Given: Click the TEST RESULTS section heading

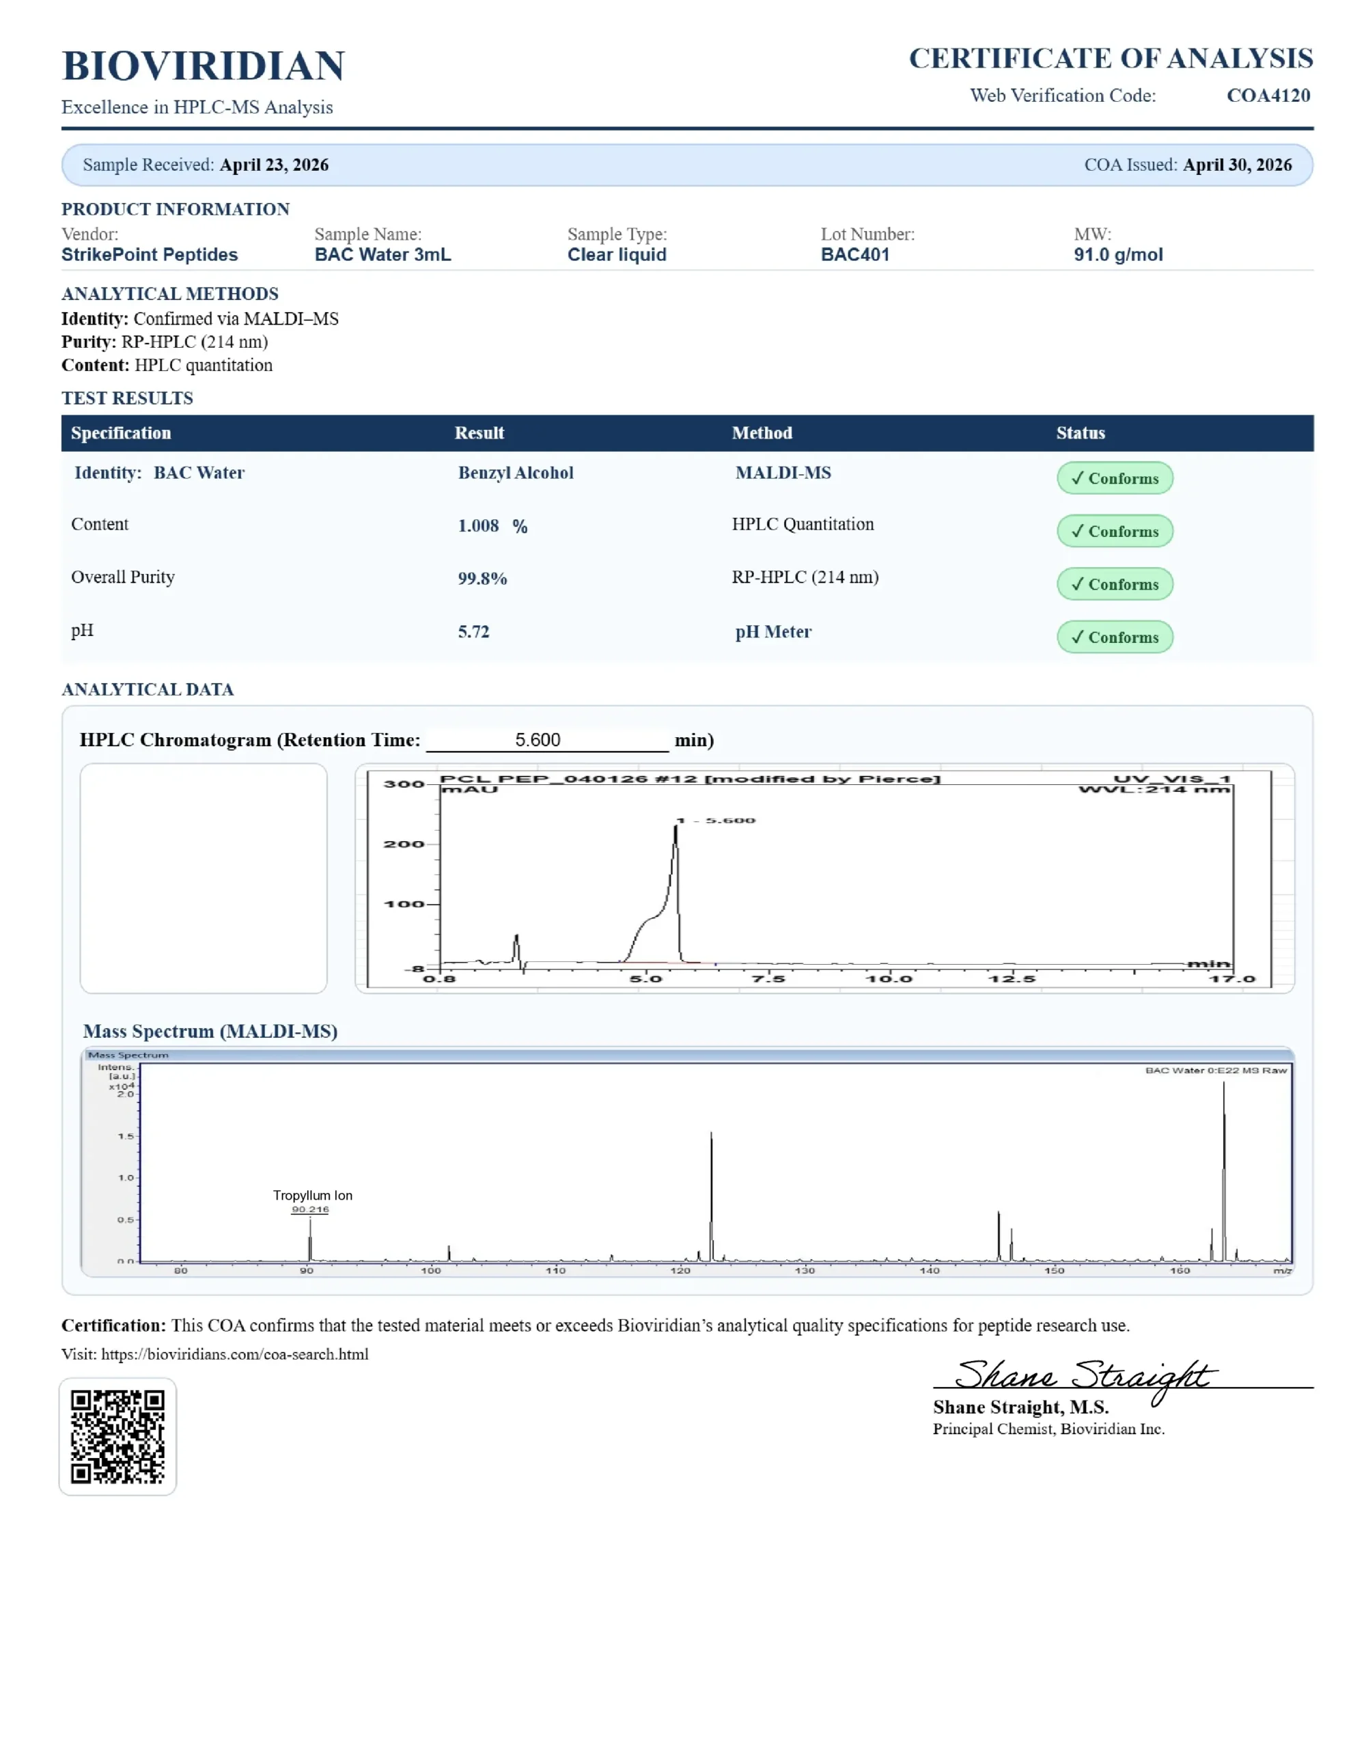Looking at the screenshot, I should click(127, 398).
